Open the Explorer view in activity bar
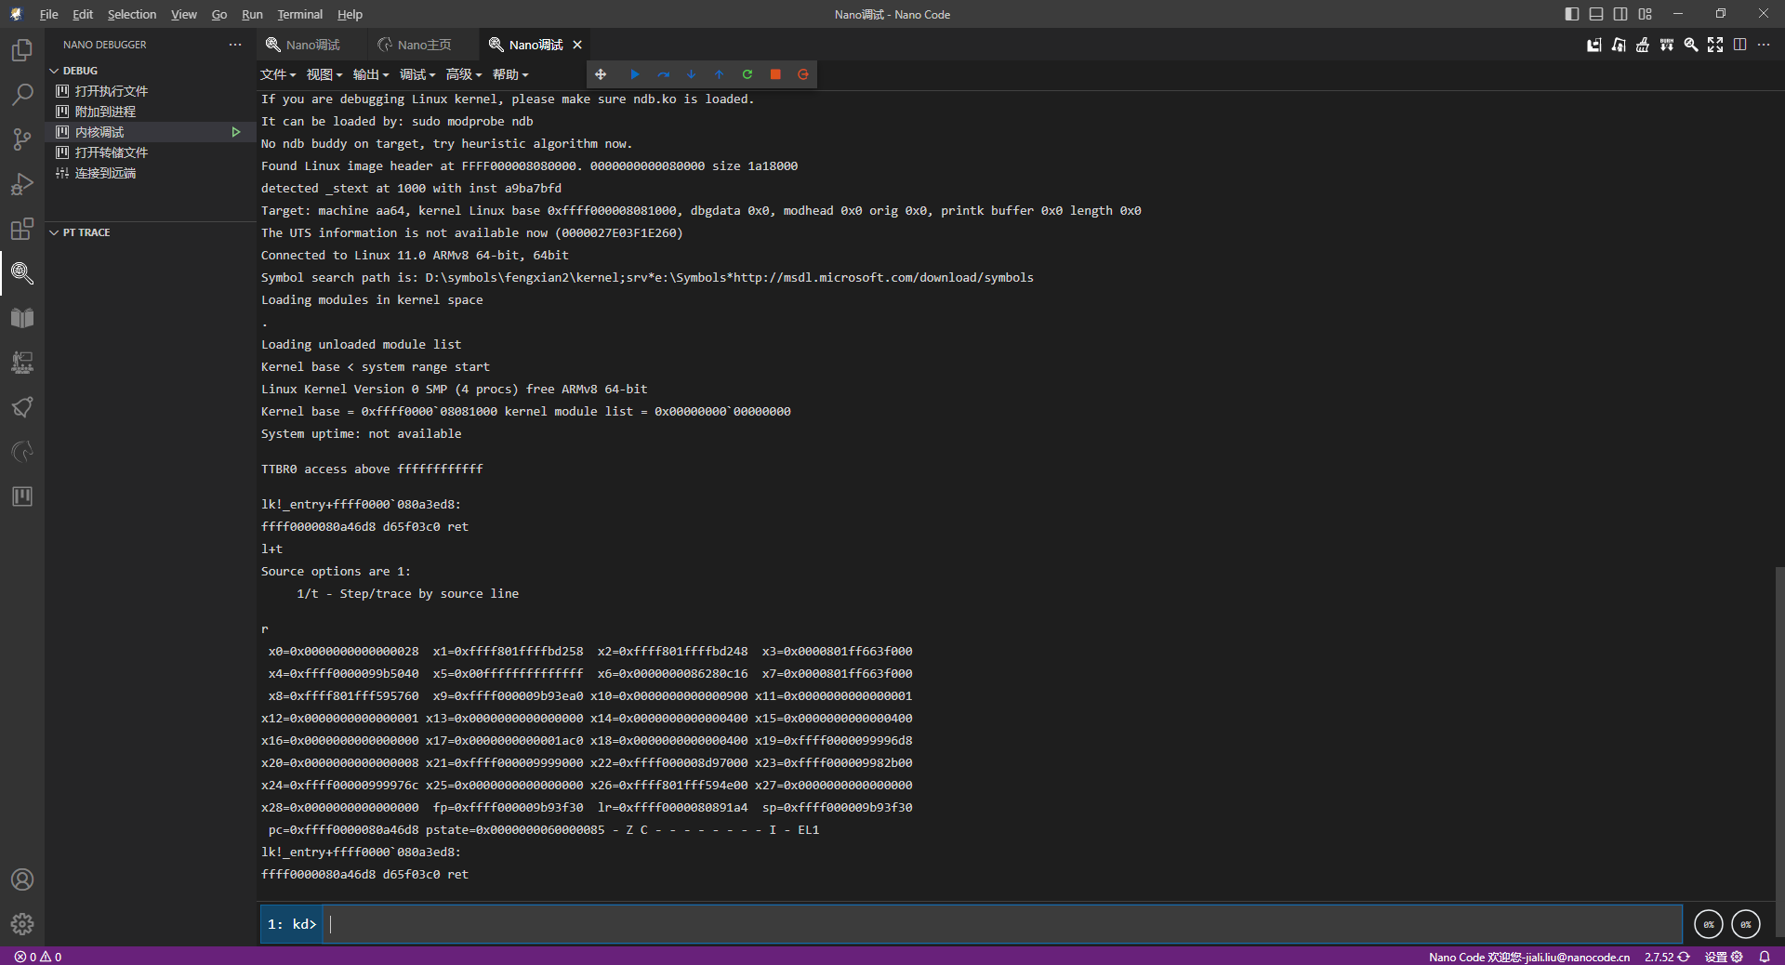The height and width of the screenshot is (965, 1785). 22,50
